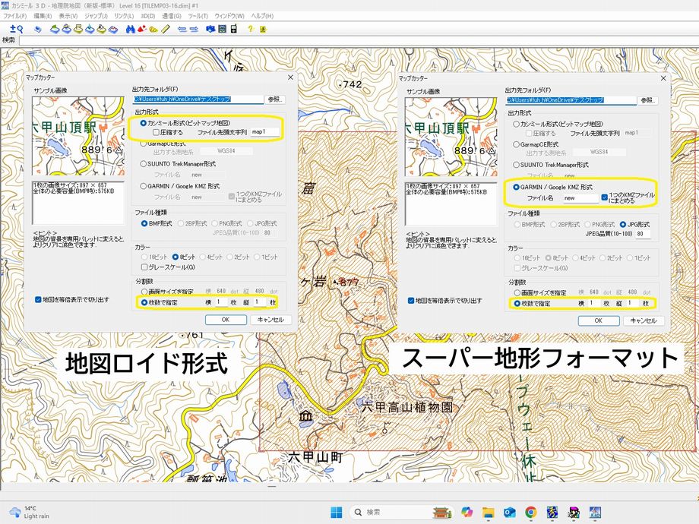Viewport: 699px width, 524px height.
Task: Check グレースケール(G) in the left dialog
Action: tap(144, 267)
